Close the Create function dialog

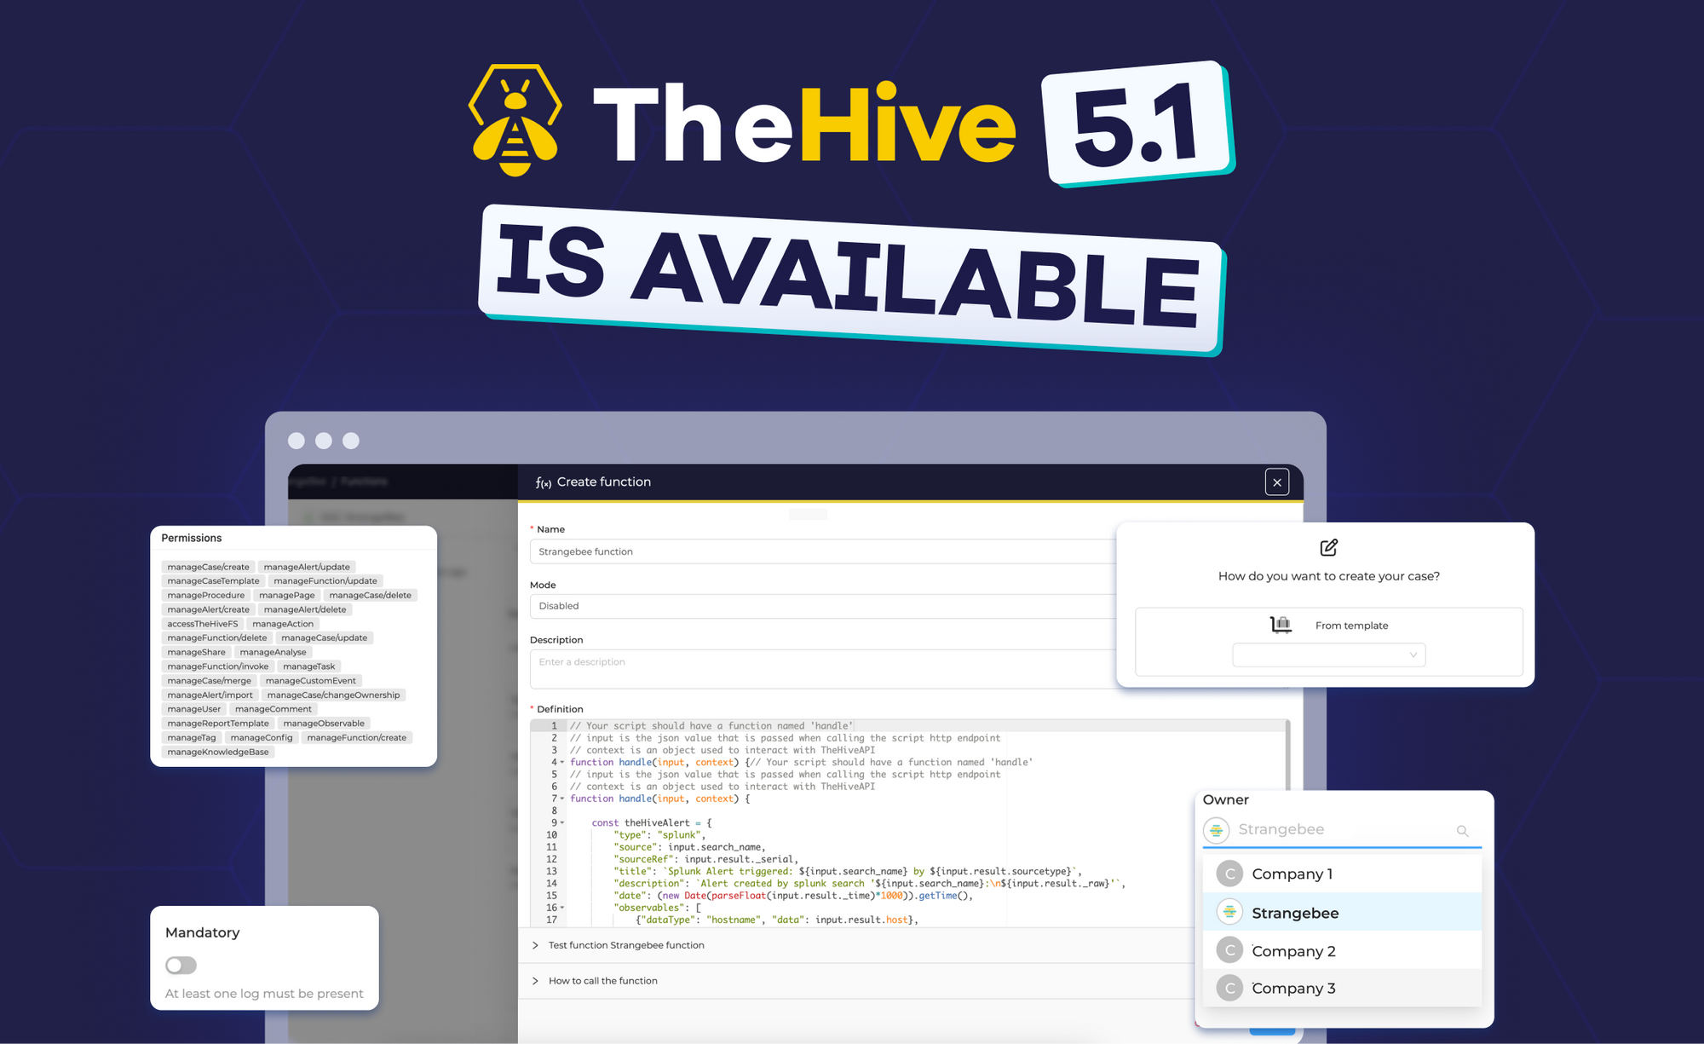(1277, 482)
